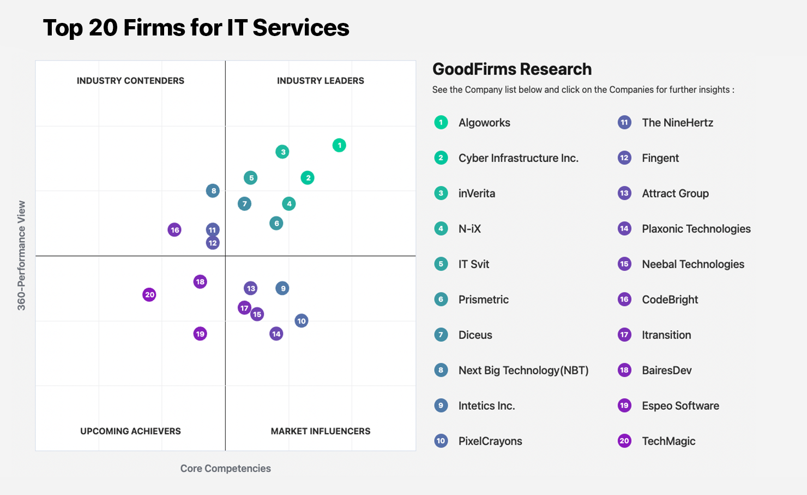Click chart bubble number 1 in Industry Leaders
This screenshot has width=807, height=495.
tap(339, 145)
